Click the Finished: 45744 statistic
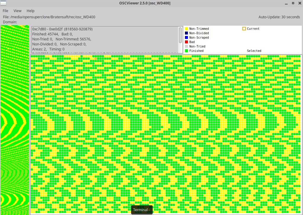The width and height of the screenshot is (303, 215). click(x=45, y=34)
